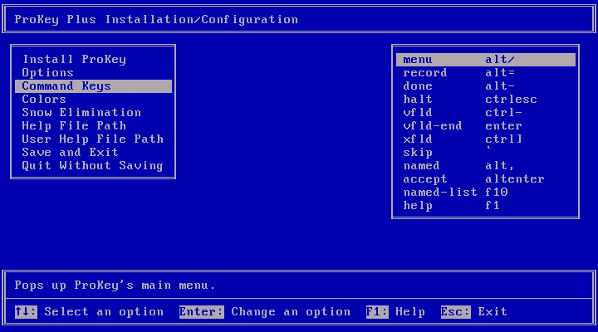Viewport: 598px width, 332px height.
Task: Select the halt ctrlesc command row
Action: tap(486, 100)
